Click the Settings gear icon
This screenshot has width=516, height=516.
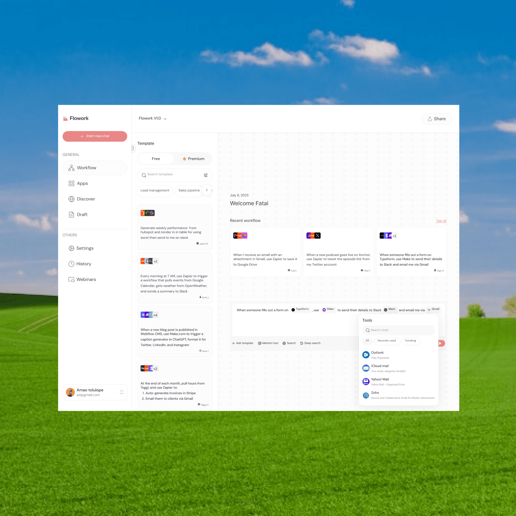[x=72, y=248]
